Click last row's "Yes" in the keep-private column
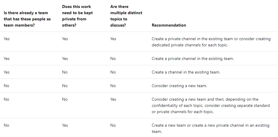This screenshot has height=137, width=278. pyautogui.click(x=65, y=125)
